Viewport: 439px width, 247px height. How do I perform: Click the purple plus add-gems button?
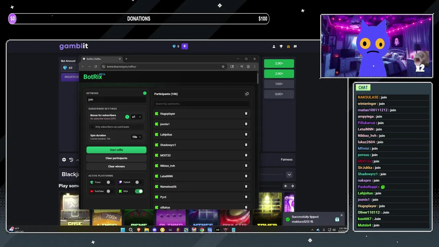(x=185, y=46)
